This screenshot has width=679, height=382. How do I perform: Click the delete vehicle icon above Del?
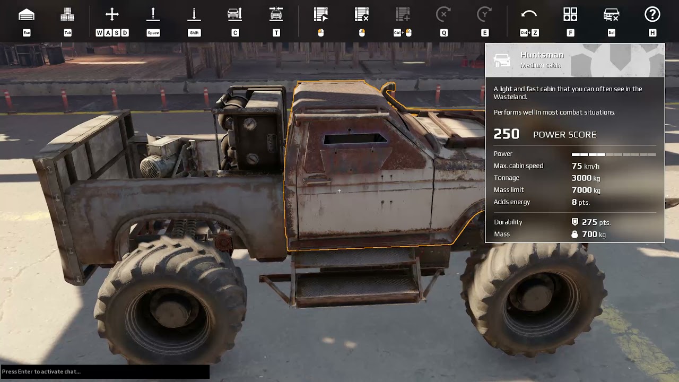point(612,15)
